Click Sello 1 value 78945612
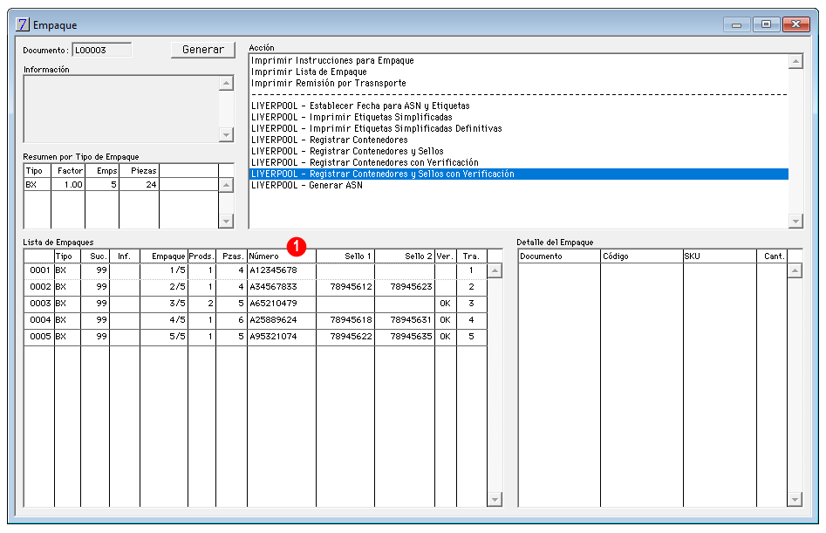This screenshot has height=533, width=826. (351, 287)
